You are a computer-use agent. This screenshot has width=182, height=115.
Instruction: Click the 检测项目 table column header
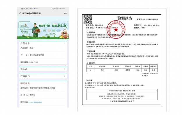(128, 67)
